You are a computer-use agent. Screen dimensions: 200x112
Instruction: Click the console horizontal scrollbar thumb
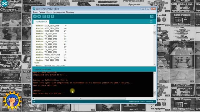pos(80,98)
